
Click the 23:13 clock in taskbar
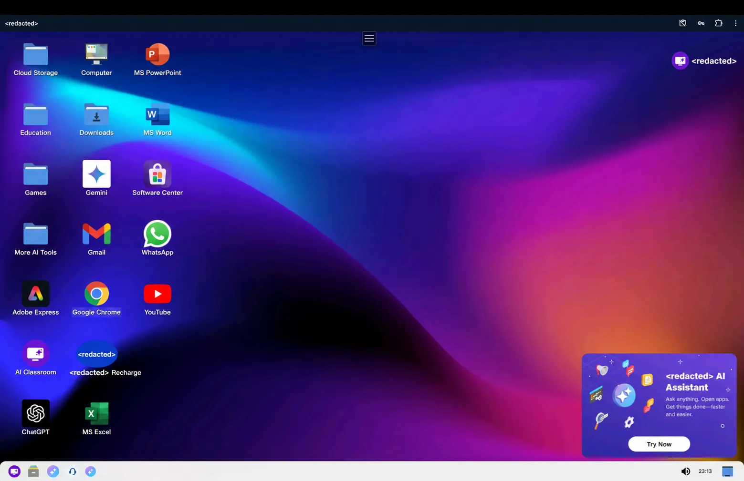[705, 471]
